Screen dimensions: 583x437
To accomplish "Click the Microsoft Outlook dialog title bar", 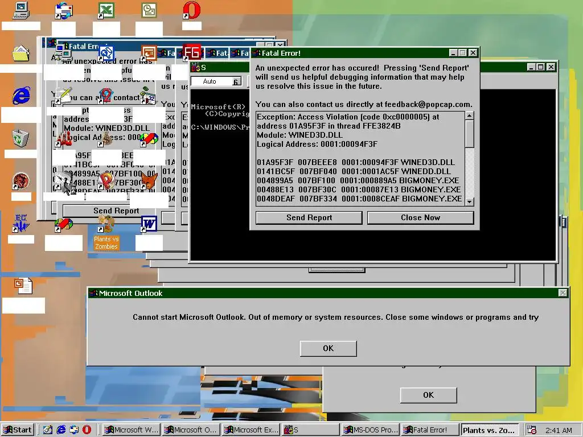I will tap(329, 293).
